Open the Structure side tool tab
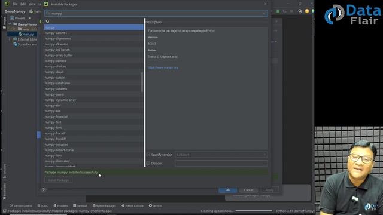The image size is (383, 215). point(4,171)
